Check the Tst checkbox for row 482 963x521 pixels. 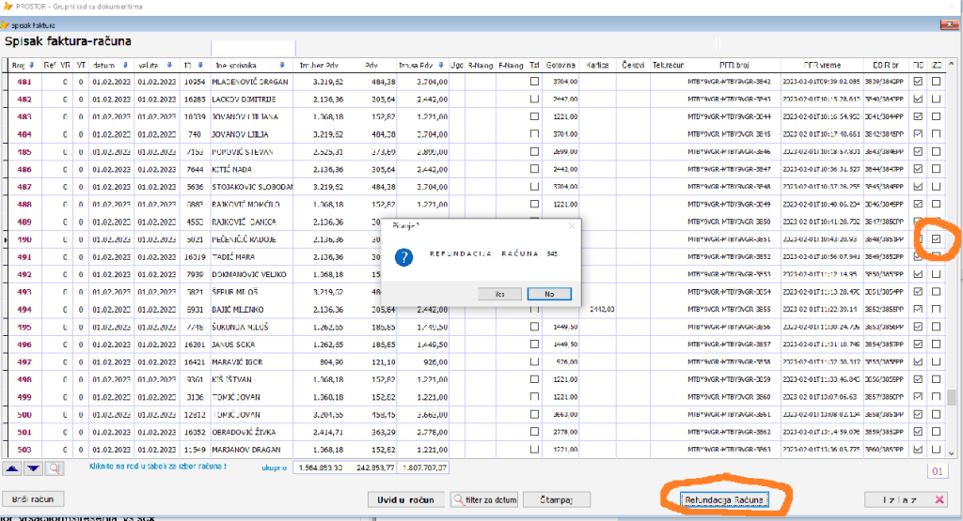534,100
